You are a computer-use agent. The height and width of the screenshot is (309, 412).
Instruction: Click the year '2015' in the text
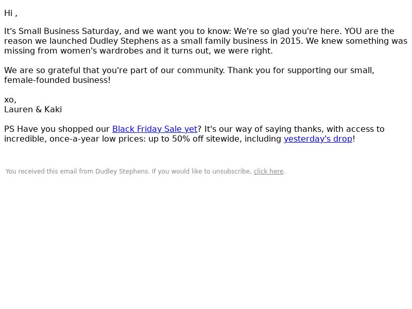[290, 41]
